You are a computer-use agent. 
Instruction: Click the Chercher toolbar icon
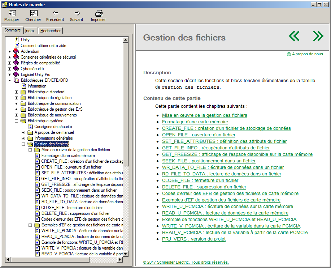coord(33,14)
